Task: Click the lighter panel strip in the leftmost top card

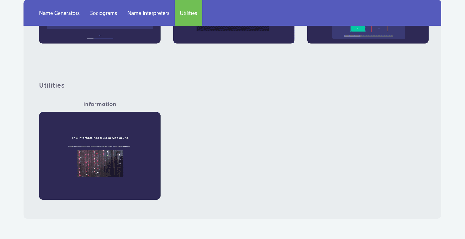Action: 100,27
